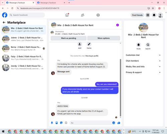Switch to first Messenger | Facebook tab
The width and height of the screenshot is (167, 134).
[x=20, y=3]
